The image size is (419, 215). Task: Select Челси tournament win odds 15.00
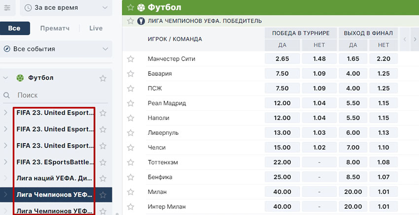282,147
